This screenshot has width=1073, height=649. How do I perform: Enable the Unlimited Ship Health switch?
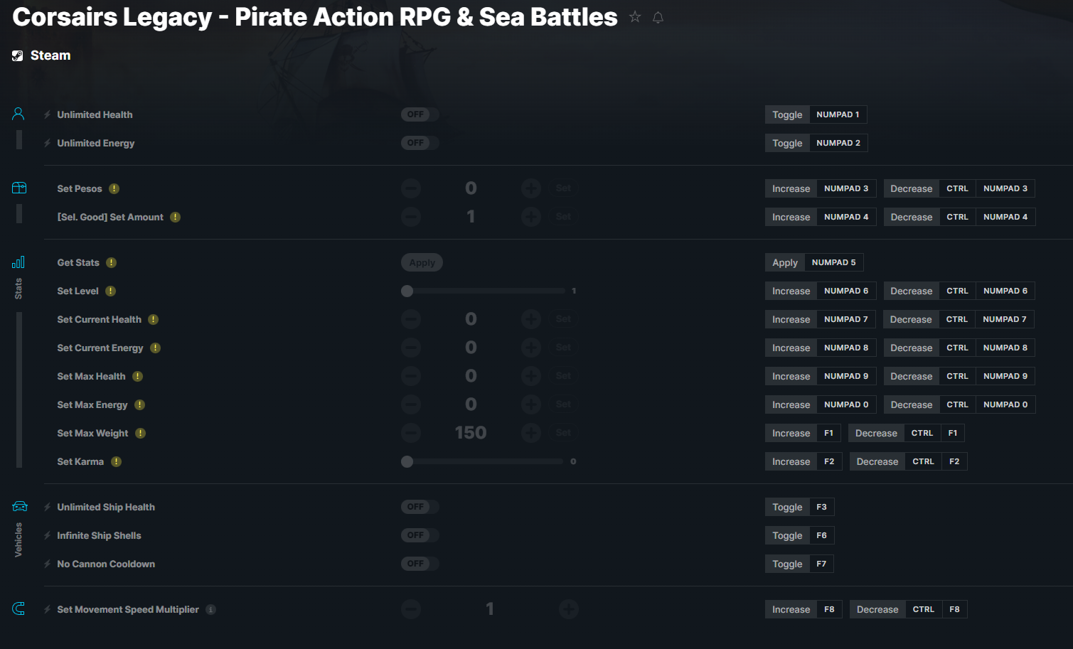pos(420,507)
